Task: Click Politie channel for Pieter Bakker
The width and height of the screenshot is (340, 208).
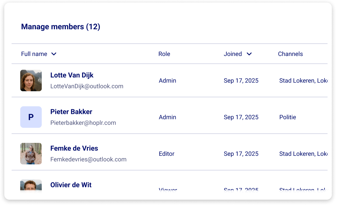Action: pos(287,117)
